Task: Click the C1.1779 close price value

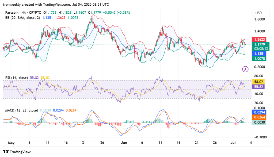Action: point(94,13)
